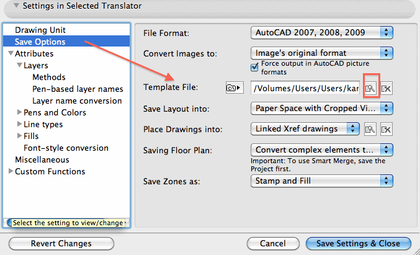
Task: Select Line types item
Action: pyautogui.click(x=43, y=124)
